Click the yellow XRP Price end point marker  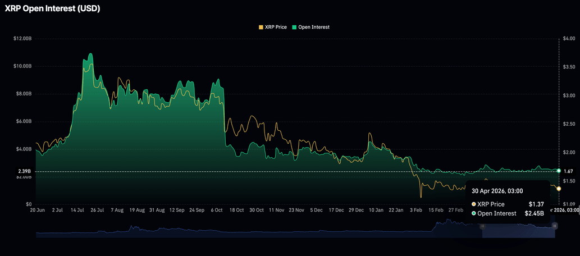point(559,189)
